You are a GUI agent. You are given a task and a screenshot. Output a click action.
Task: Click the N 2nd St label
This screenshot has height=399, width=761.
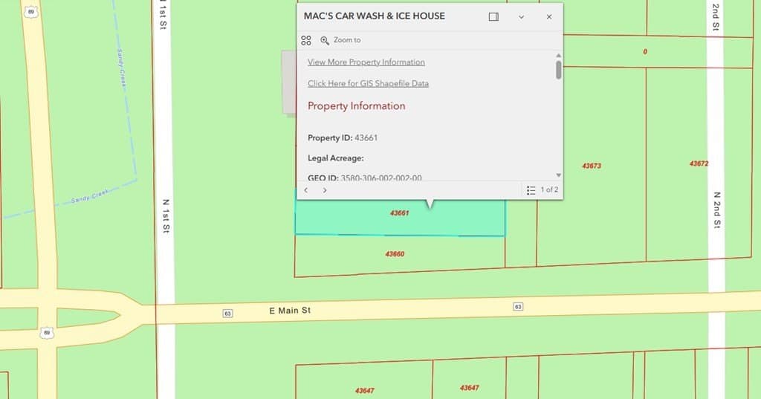click(717, 210)
